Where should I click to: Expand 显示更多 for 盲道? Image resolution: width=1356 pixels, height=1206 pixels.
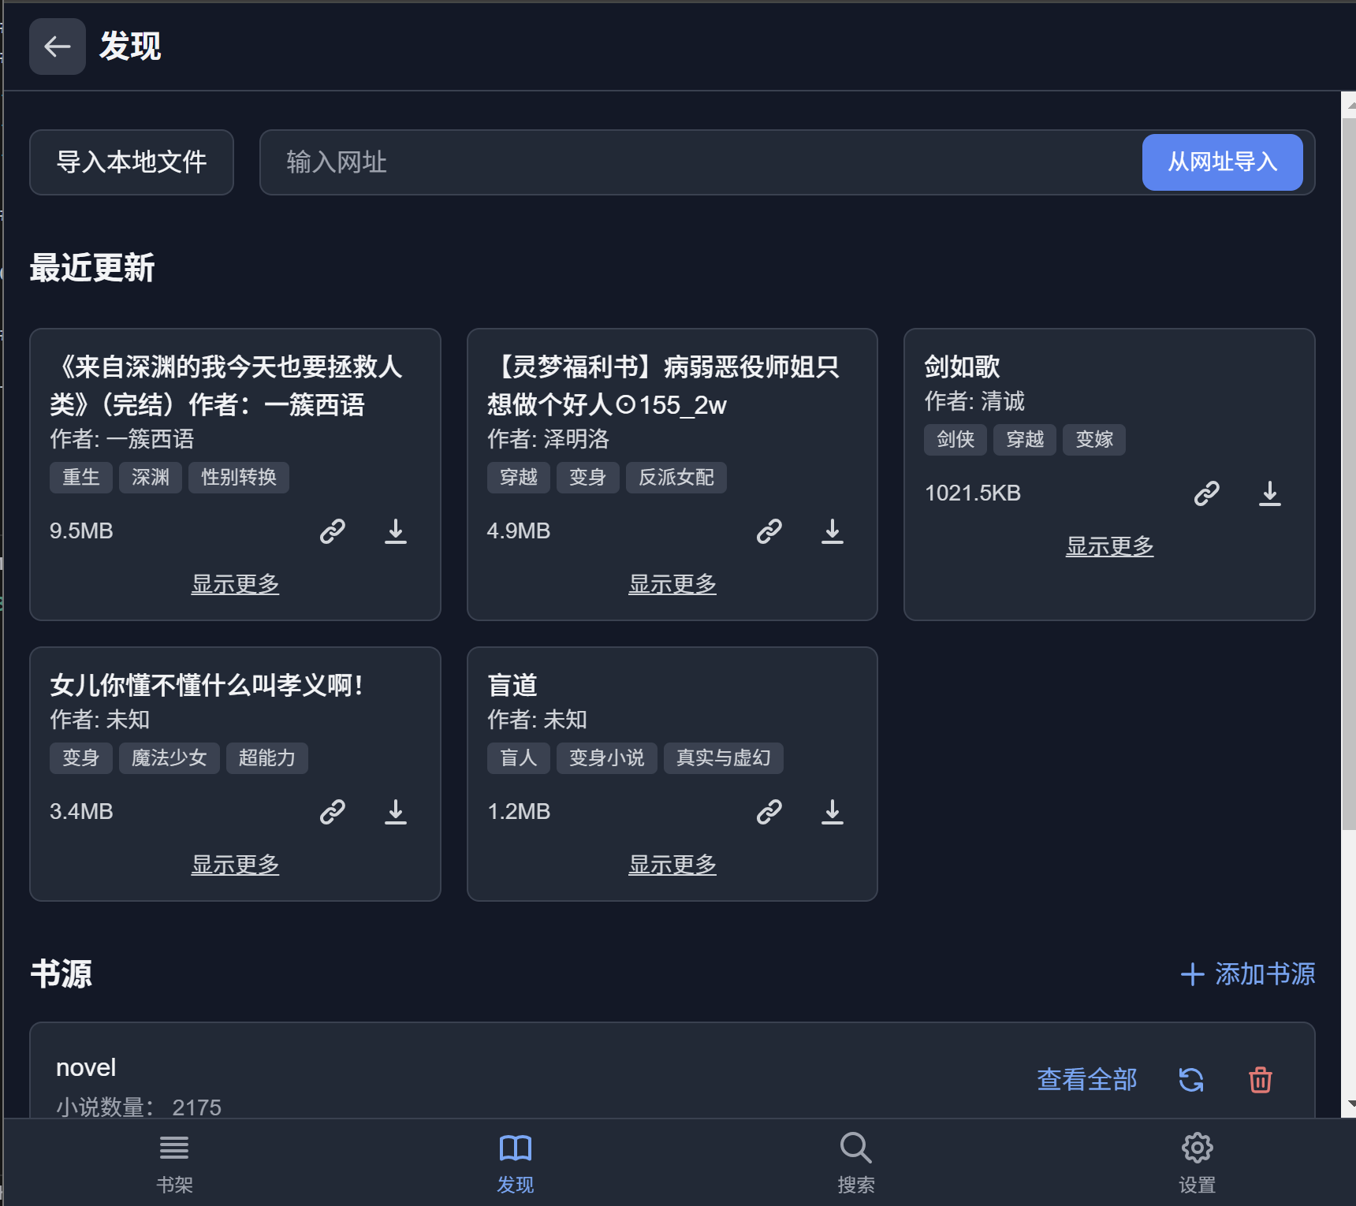[672, 864]
